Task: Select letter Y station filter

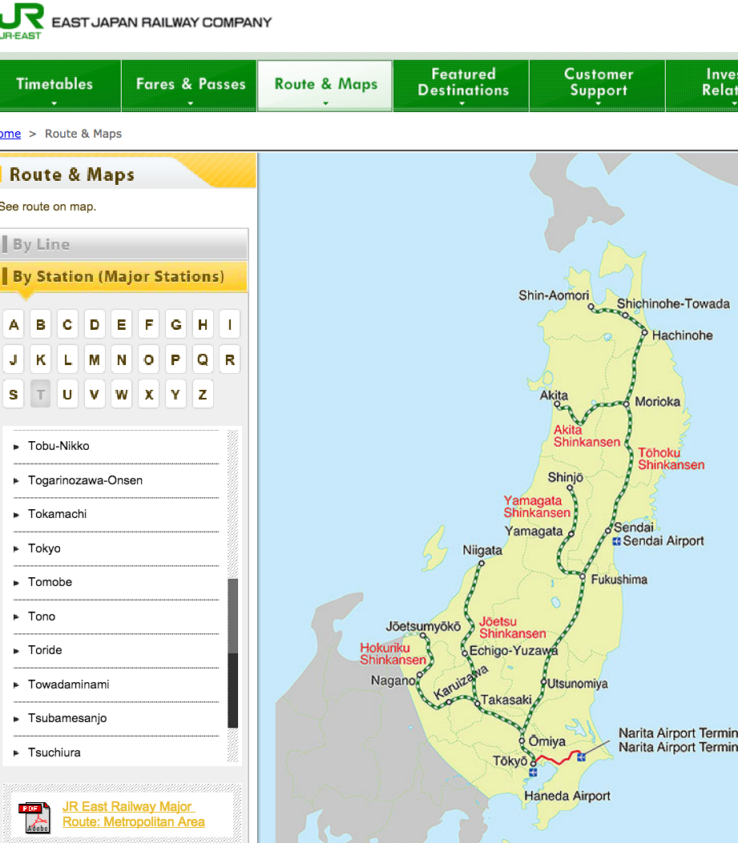Action: click(x=175, y=394)
